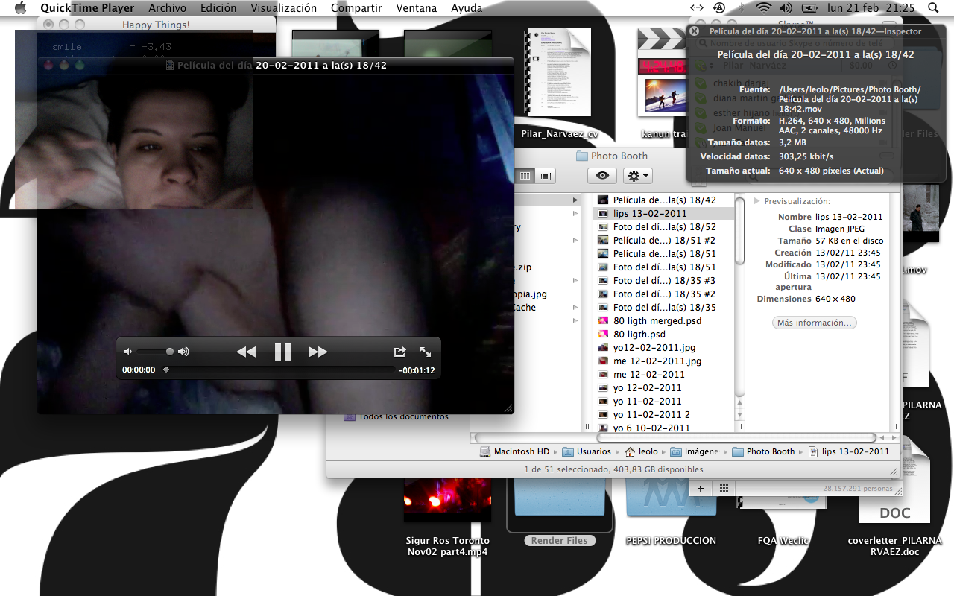Open the Compartir menu
Screen dimensions: 954x596
pyautogui.click(x=356, y=8)
